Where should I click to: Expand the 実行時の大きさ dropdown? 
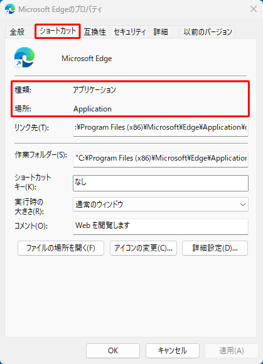point(161,204)
